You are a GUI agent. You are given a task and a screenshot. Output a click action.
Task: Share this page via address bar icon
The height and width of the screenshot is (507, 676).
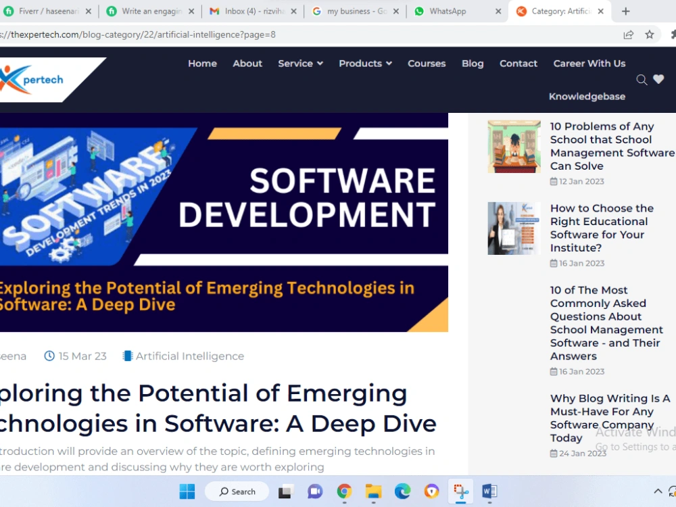(x=629, y=34)
